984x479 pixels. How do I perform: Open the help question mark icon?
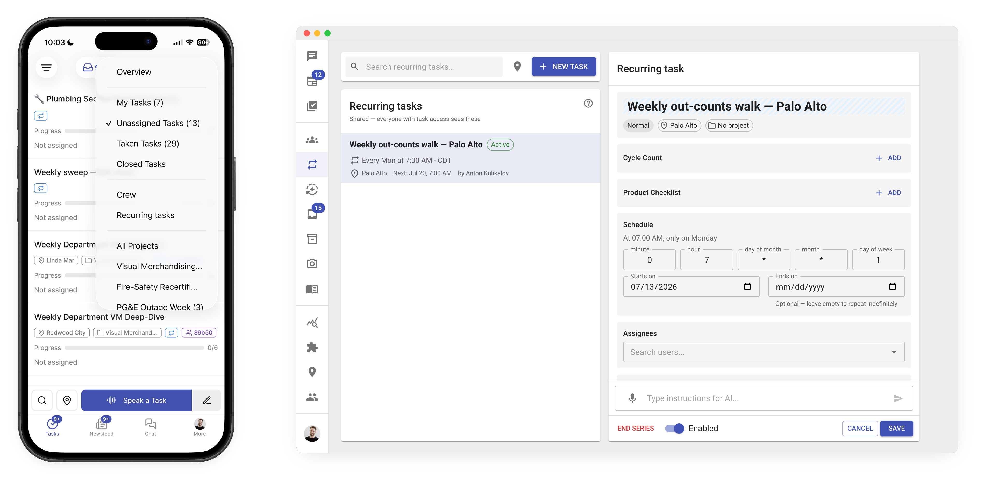pos(588,103)
